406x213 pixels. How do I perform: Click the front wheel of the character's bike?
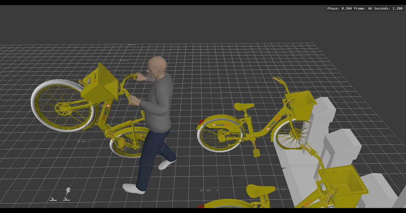tap(63, 108)
